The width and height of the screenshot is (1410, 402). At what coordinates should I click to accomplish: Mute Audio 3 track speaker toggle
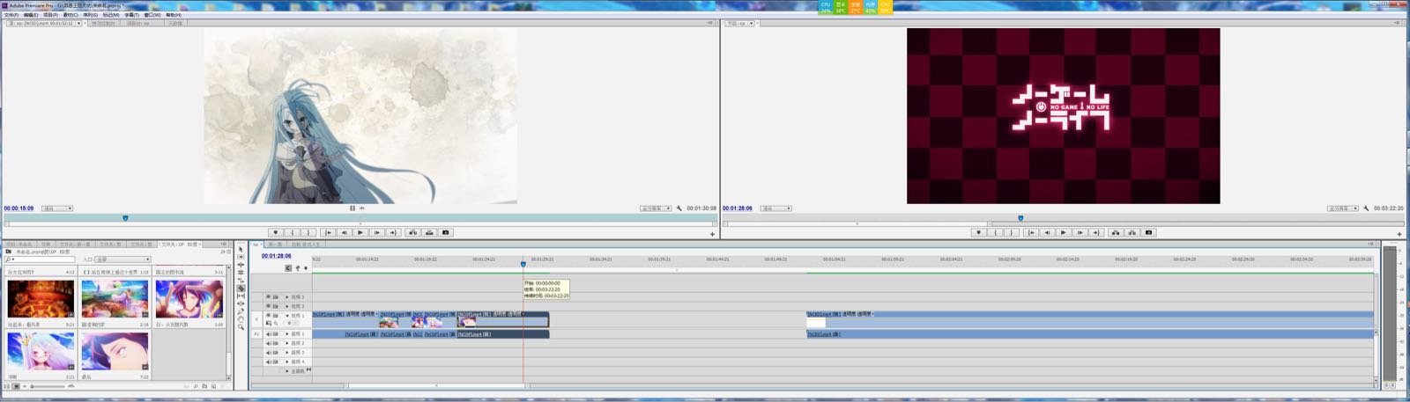268,353
